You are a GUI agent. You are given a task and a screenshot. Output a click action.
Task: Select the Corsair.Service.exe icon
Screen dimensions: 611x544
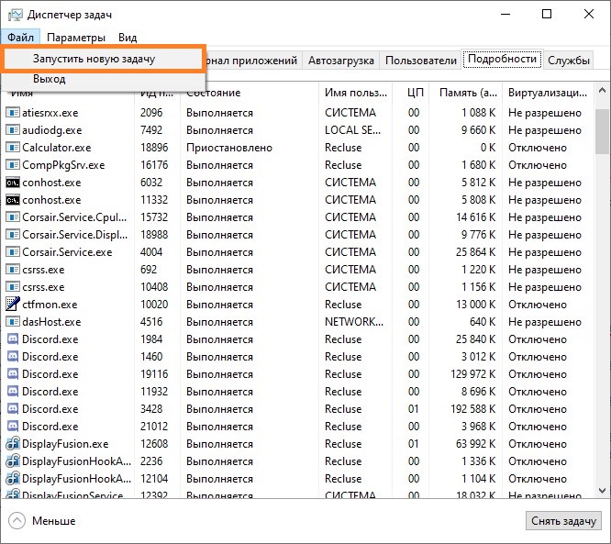pyautogui.click(x=13, y=251)
